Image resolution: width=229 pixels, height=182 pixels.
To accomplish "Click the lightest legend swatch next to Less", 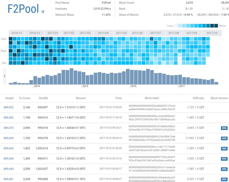I will coord(176,26).
